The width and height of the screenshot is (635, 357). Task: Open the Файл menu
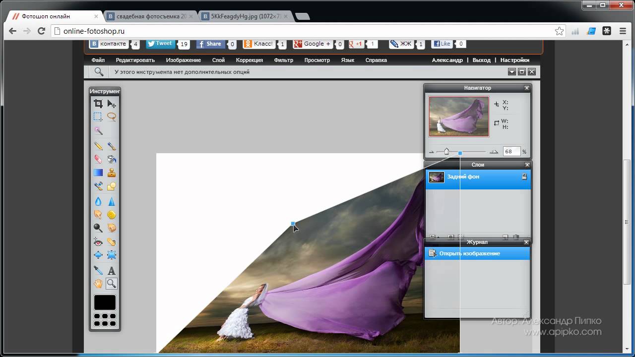tap(98, 60)
